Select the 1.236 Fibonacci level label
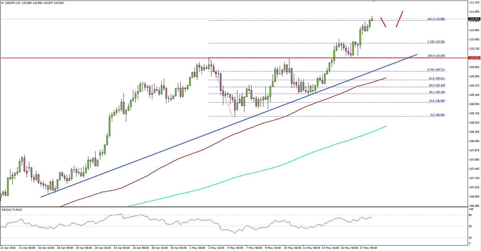 point(435,42)
